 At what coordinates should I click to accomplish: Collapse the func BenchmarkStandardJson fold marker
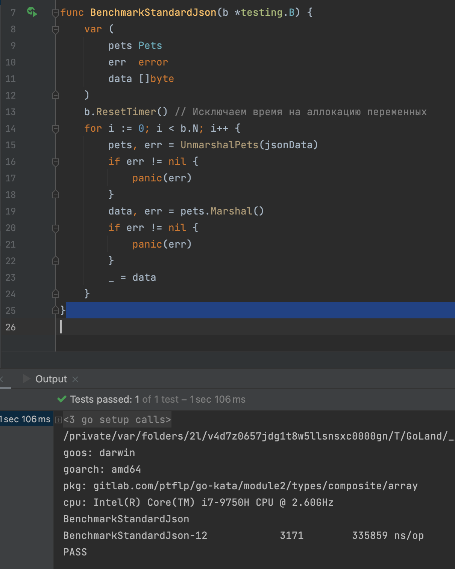(x=56, y=13)
